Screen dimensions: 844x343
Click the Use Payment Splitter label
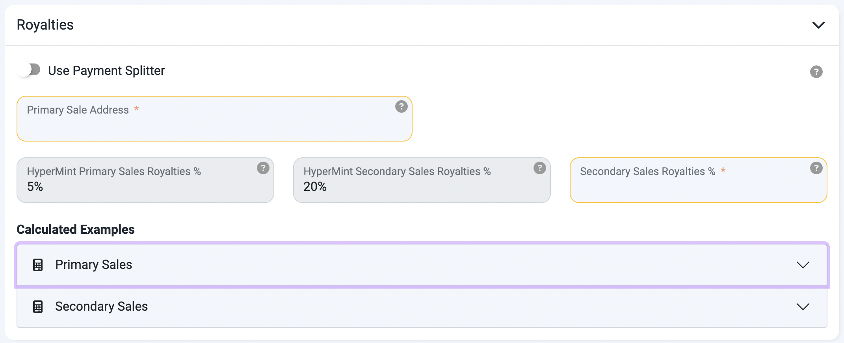point(106,71)
